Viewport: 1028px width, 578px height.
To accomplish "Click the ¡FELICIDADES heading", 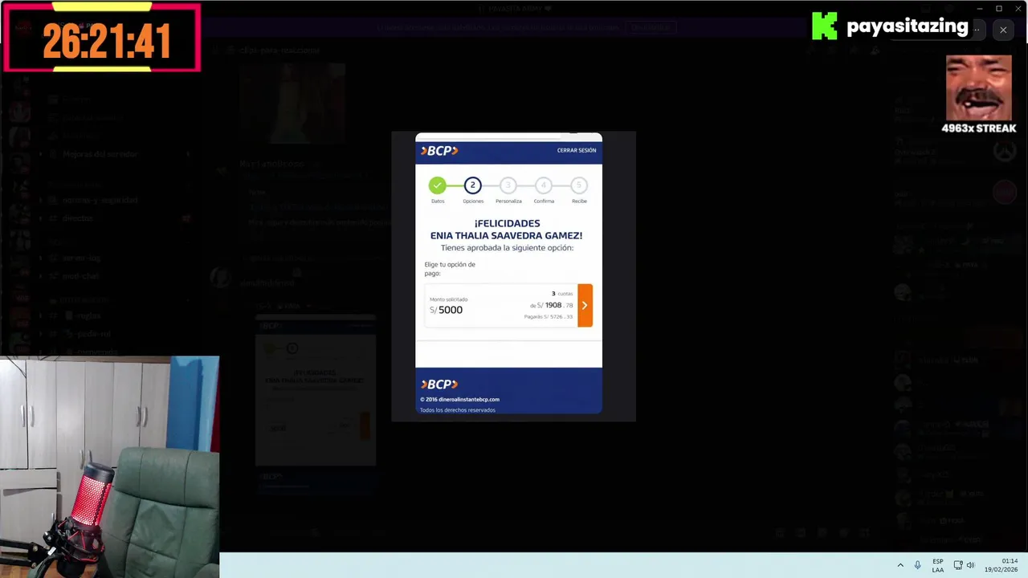I will [507, 223].
